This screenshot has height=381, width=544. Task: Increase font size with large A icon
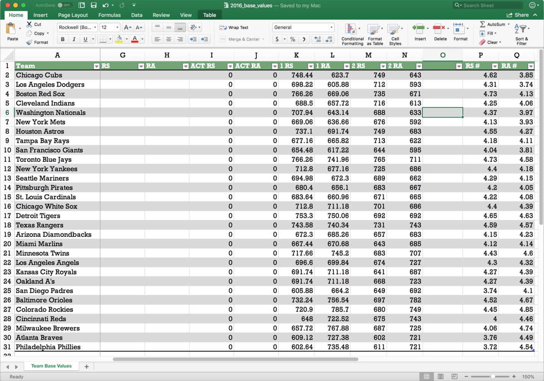coord(128,27)
